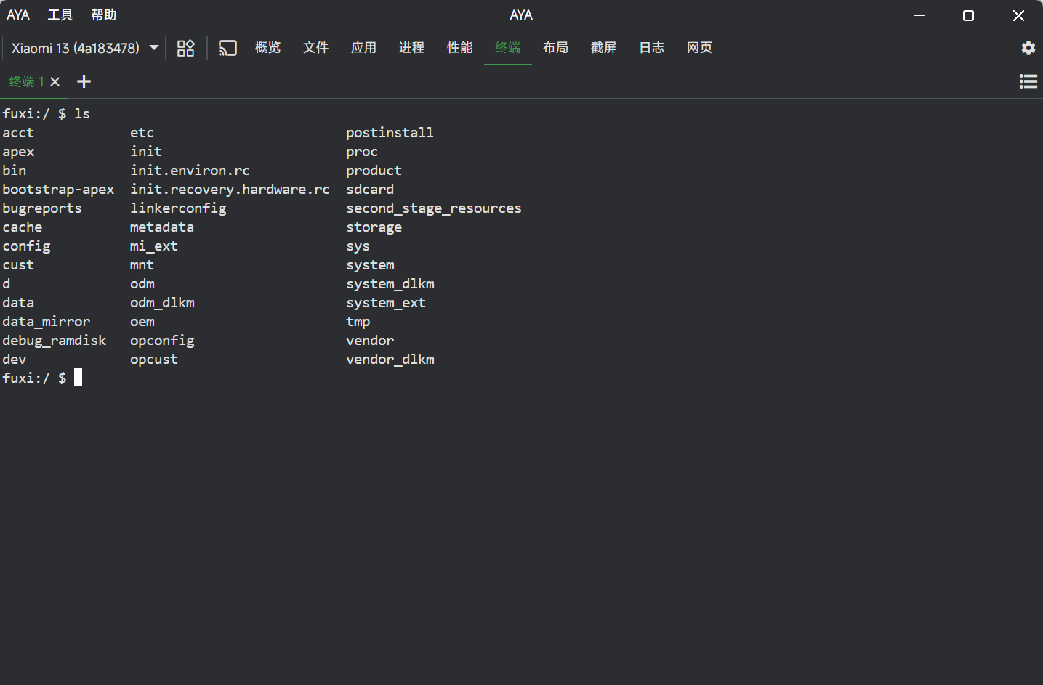Click the screen cast mirror icon
This screenshot has width=1043, height=685.
click(227, 48)
